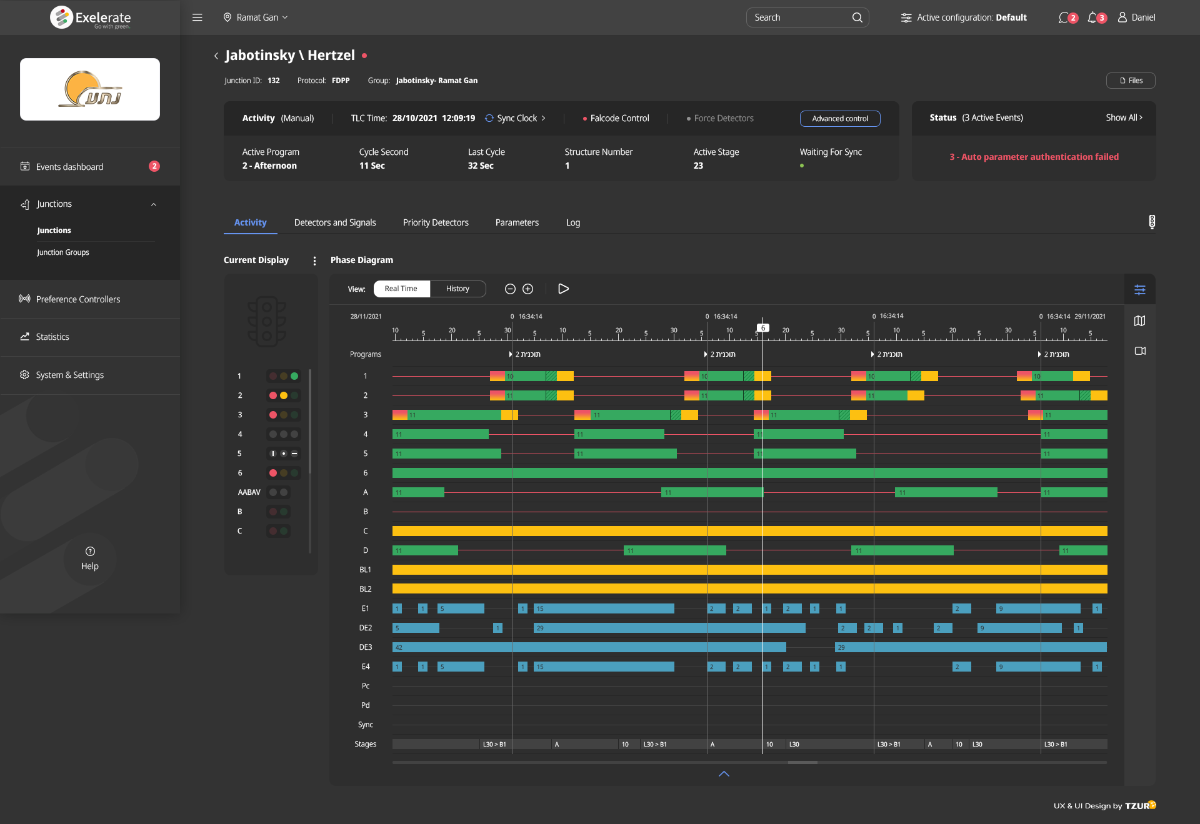Toggle Force Detectors
The image size is (1200, 824).
[x=720, y=118]
